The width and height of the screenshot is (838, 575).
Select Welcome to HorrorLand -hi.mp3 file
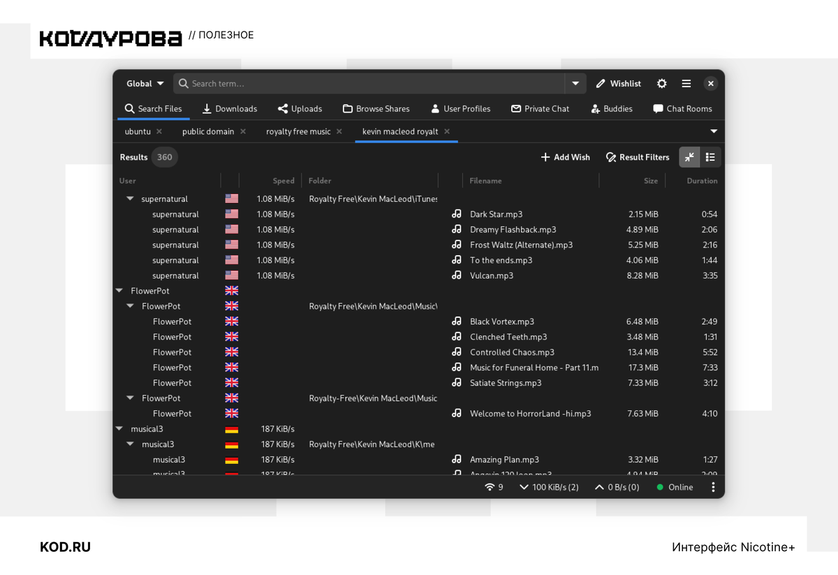tap(530, 414)
